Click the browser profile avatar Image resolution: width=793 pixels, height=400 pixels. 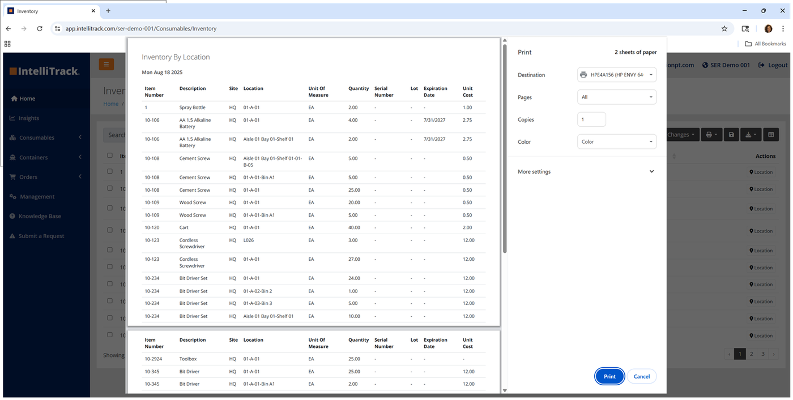(x=768, y=28)
